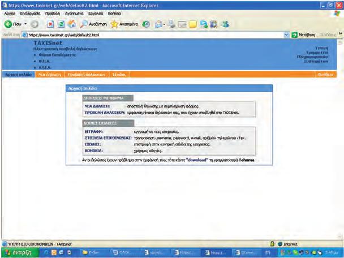Click the Skype toolbar icon
Image resolution: width=344 pixels, height=258 pixels.
[x=204, y=24]
